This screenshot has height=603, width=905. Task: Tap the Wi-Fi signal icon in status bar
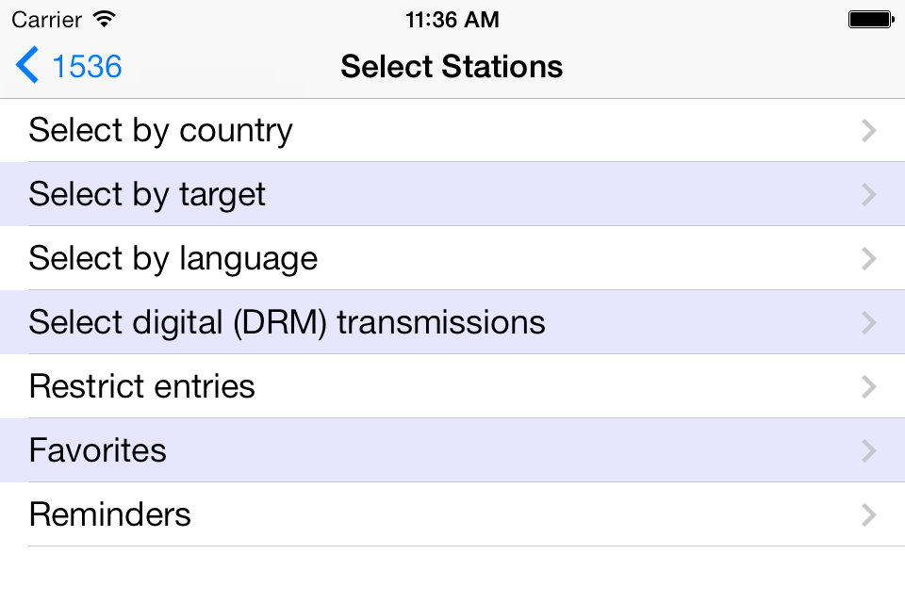tap(105, 20)
